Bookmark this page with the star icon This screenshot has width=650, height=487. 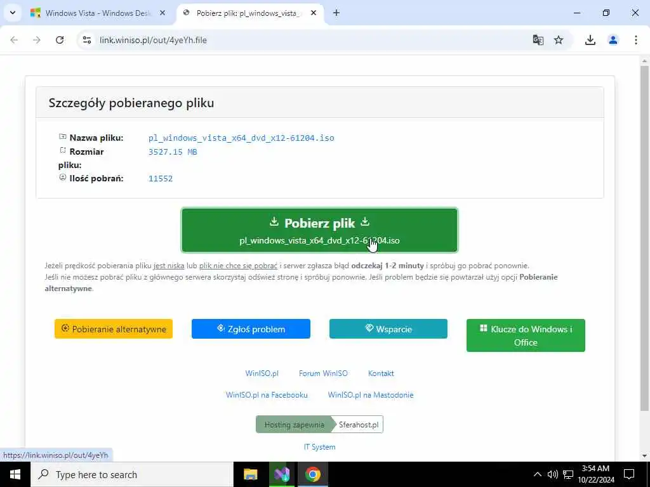point(559,40)
